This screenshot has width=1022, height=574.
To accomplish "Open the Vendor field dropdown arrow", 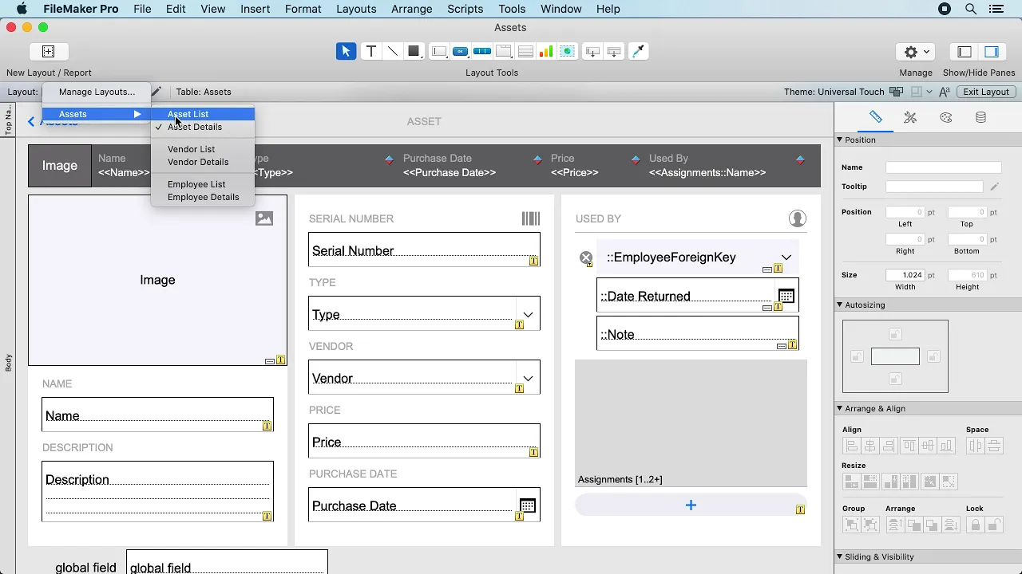I will click(x=528, y=378).
